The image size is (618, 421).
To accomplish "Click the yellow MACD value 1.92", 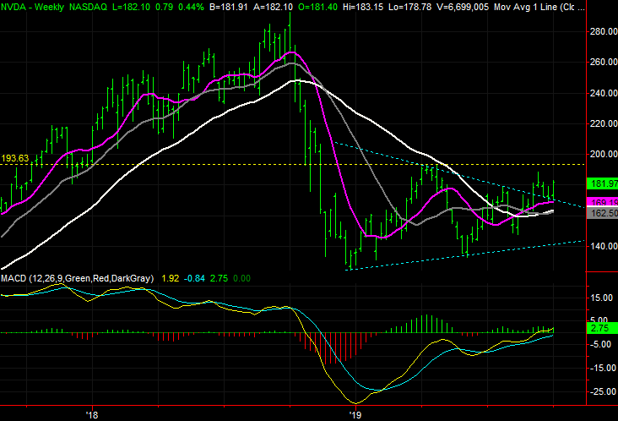I will point(171,279).
